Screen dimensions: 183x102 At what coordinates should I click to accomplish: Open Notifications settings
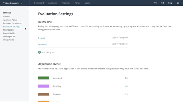9,30
